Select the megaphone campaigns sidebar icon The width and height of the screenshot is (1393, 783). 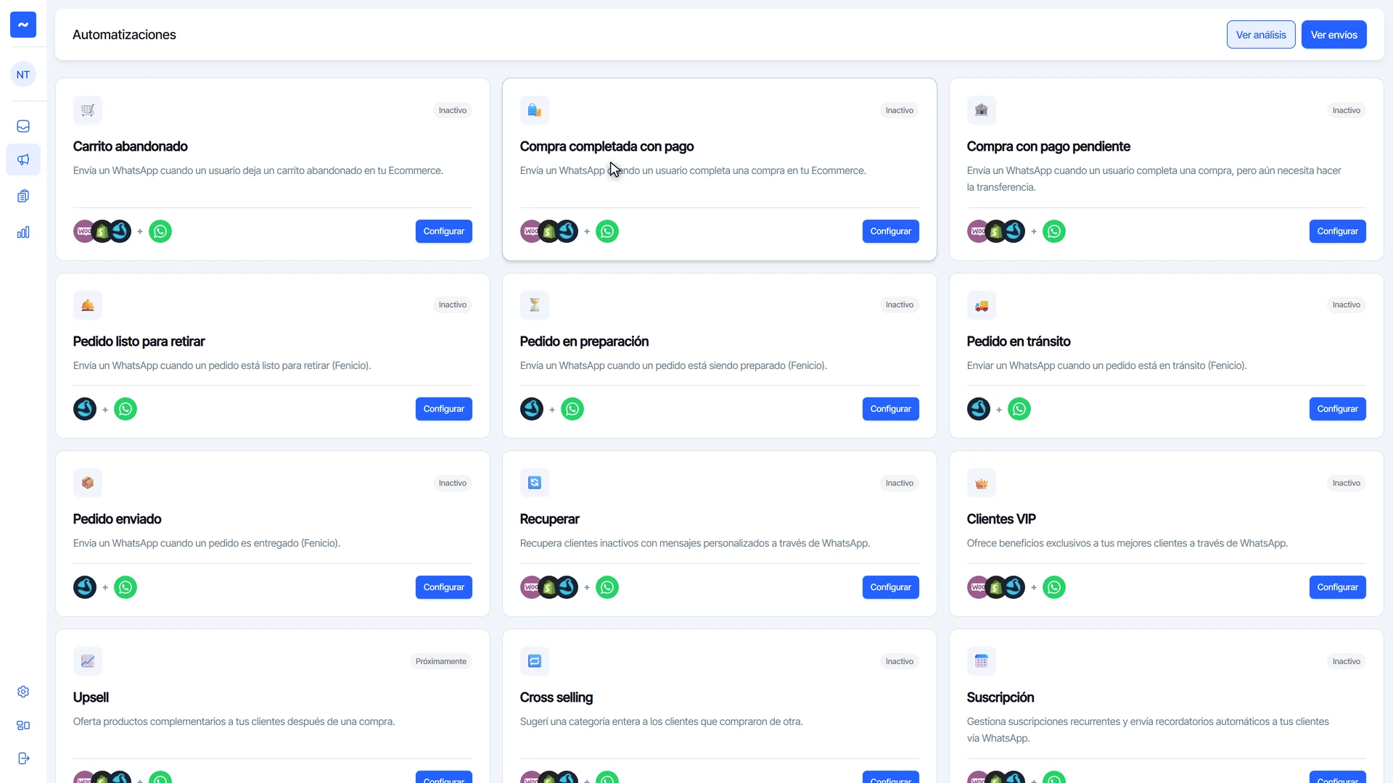coord(23,159)
